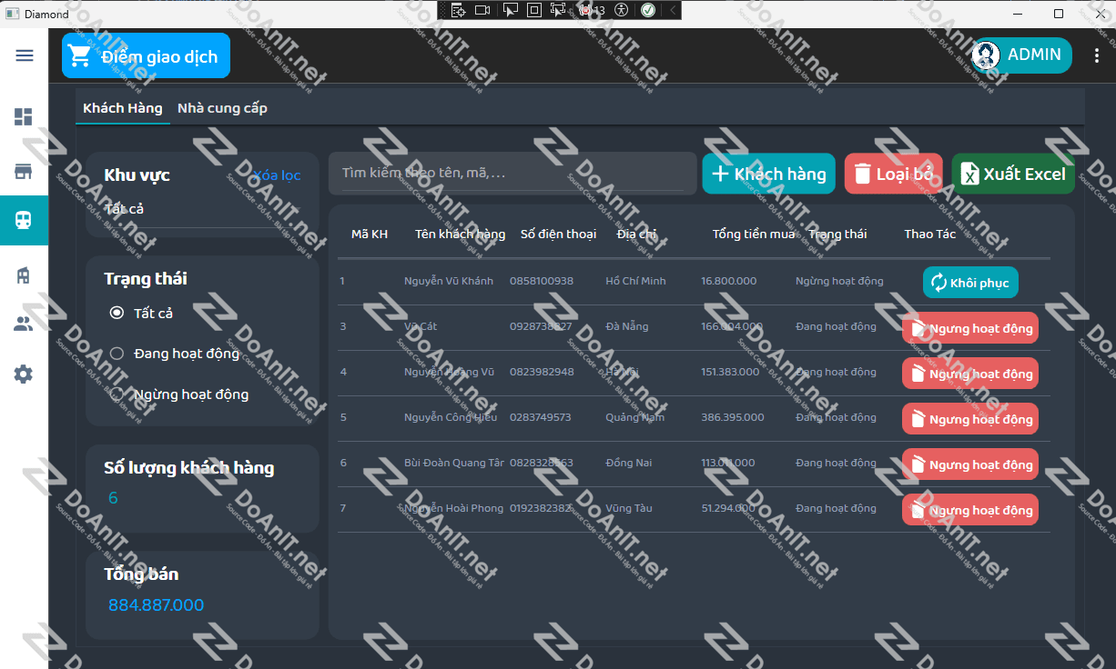Viewport: 1116px width, 669px height.
Task: Open the dashboard icon in sidebar
Action: (24, 117)
